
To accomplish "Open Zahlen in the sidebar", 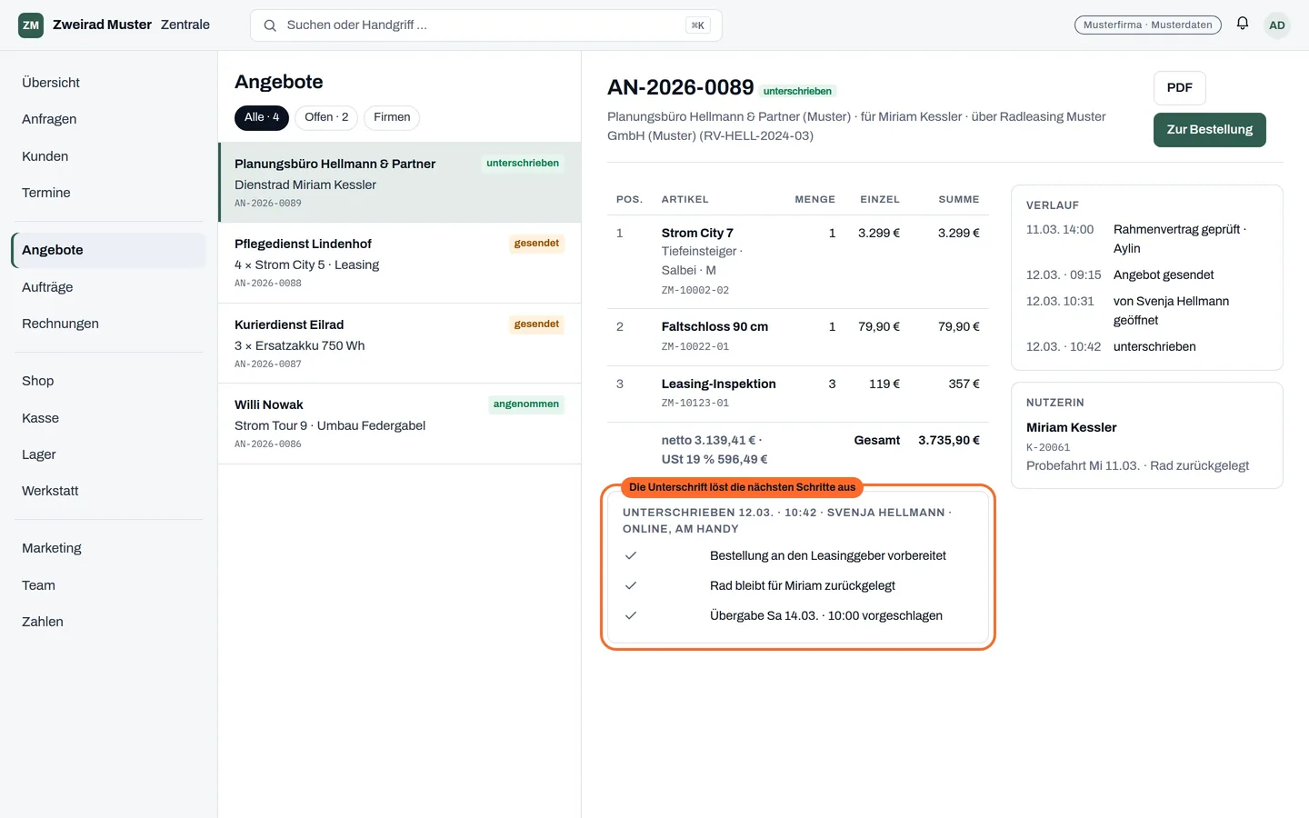I will [109, 622].
